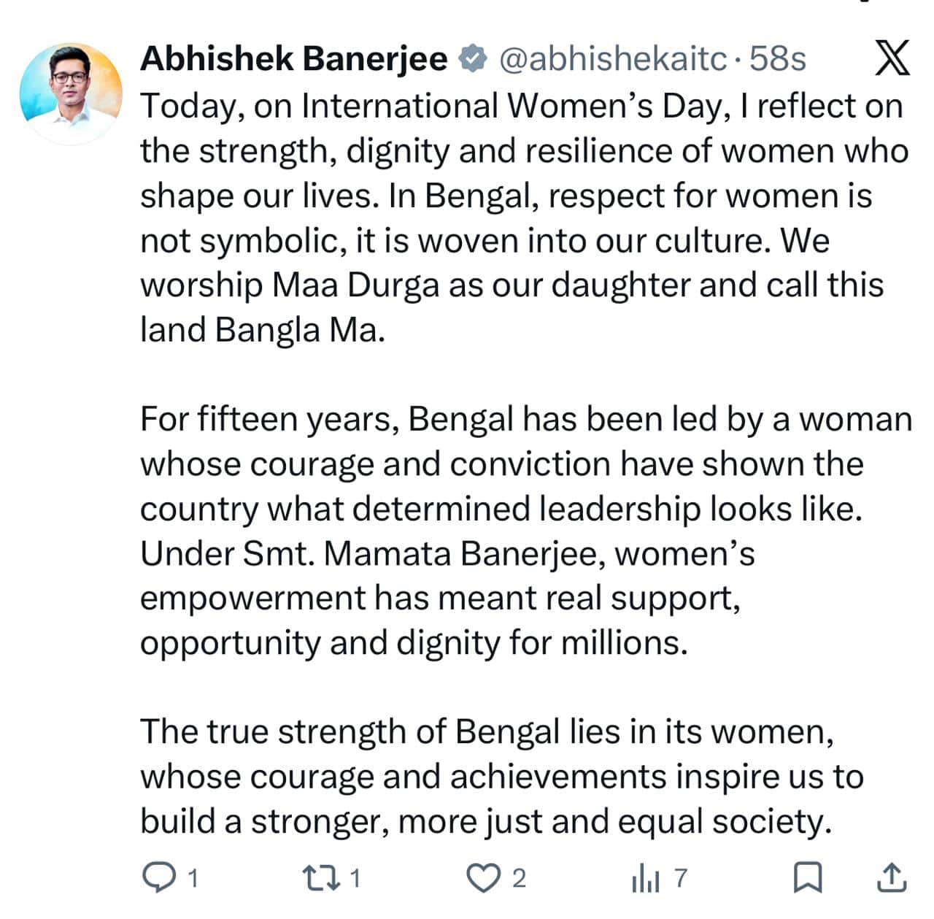The image size is (934, 919).
Task: Click the repost count beside the retweet arrows
Action: point(355,878)
